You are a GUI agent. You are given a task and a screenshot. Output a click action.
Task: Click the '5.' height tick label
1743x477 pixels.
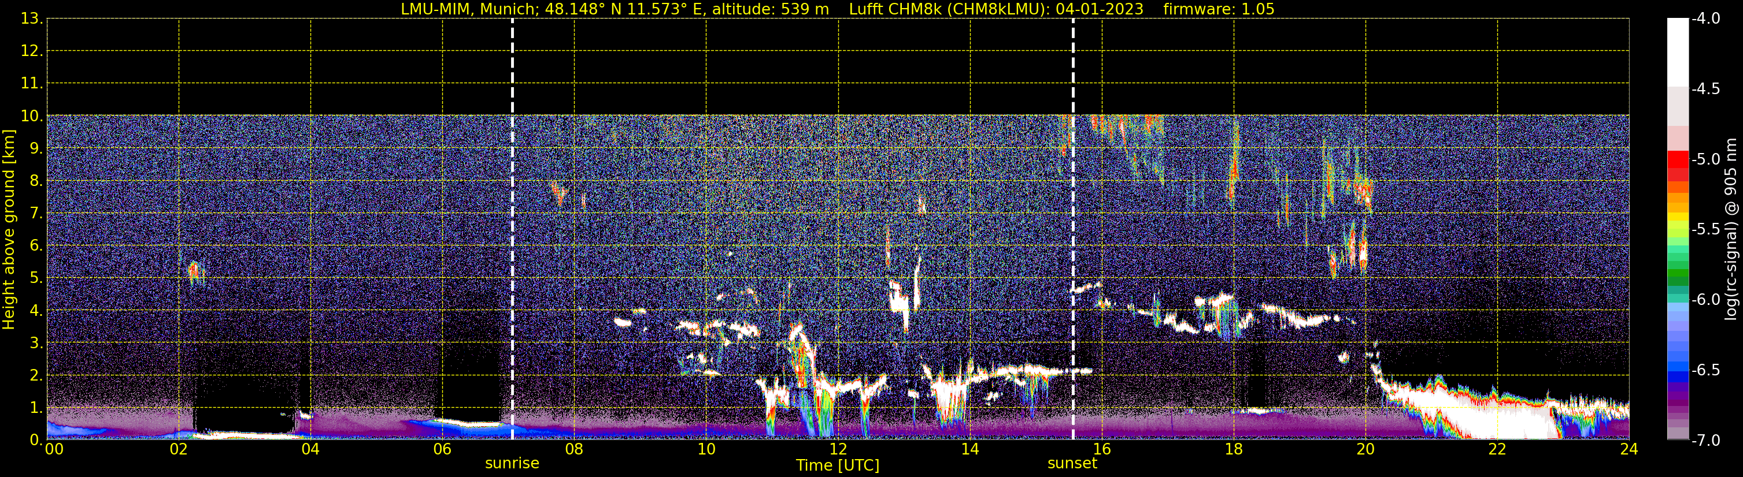click(35, 278)
